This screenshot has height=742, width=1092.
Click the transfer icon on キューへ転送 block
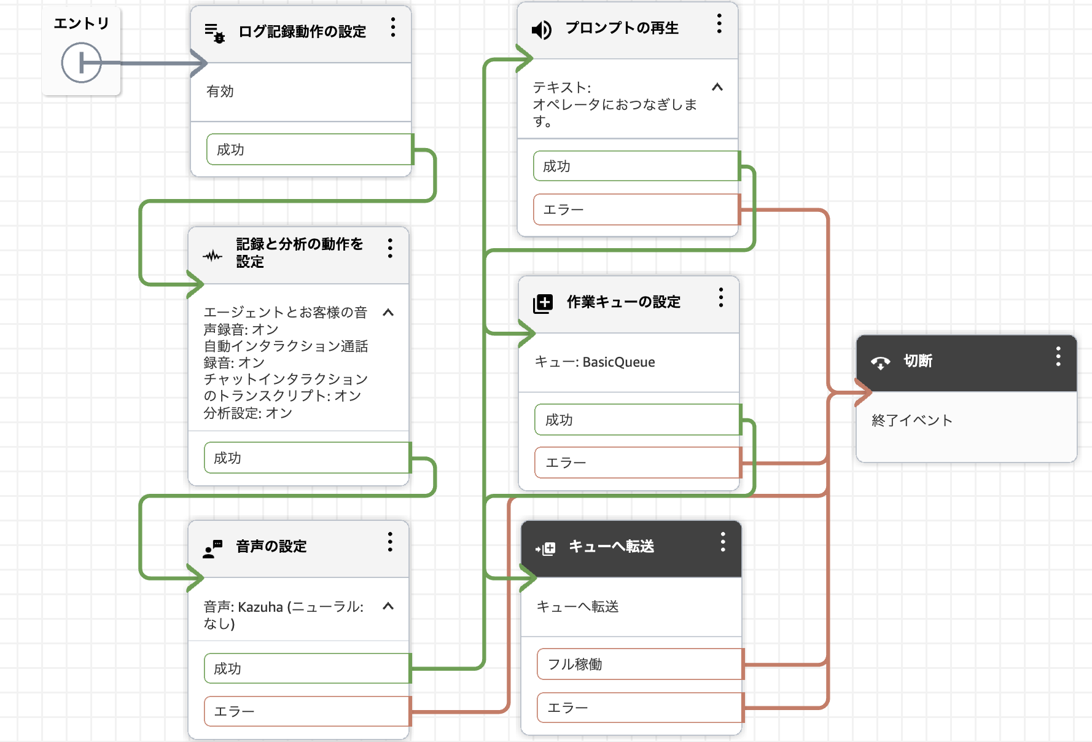click(x=545, y=549)
